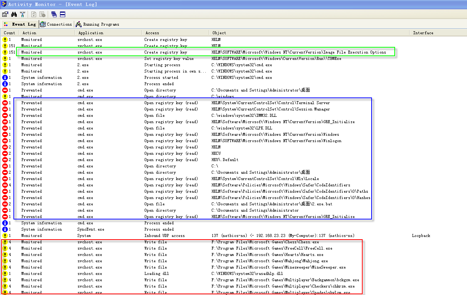This screenshot has height=295, width=467.
Task: Click the Interface column header
Action: pyautogui.click(x=423, y=33)
